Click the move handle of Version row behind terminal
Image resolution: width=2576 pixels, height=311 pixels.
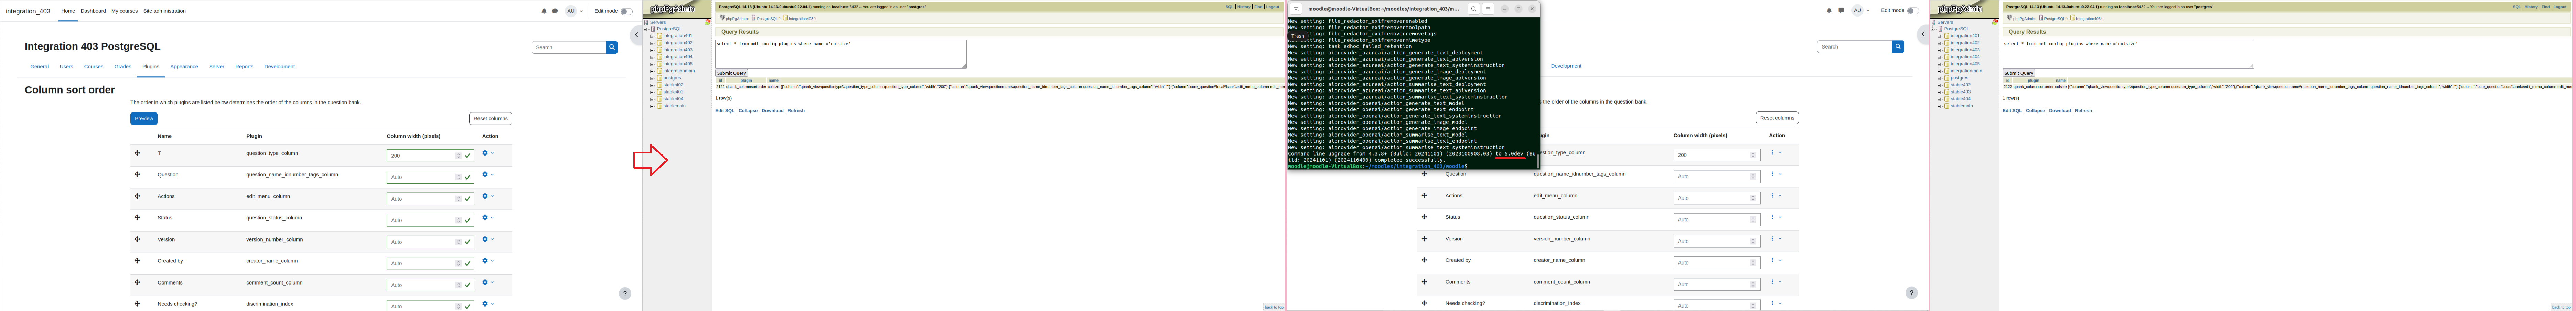click(1424, 239)
